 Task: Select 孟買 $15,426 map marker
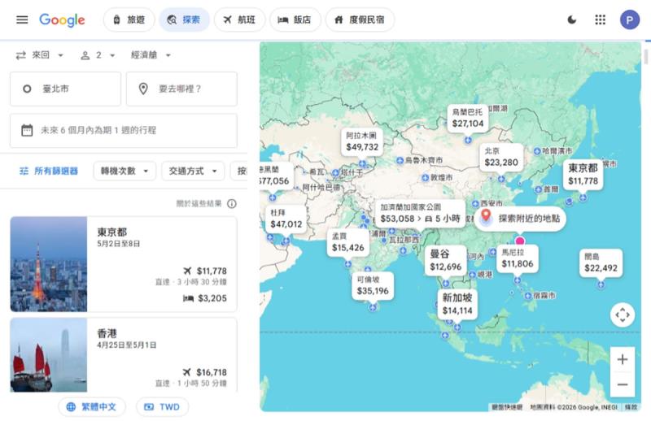coord(348,243)
